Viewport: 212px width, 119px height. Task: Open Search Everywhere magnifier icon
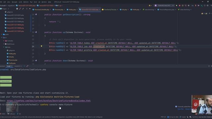[211, 6]
